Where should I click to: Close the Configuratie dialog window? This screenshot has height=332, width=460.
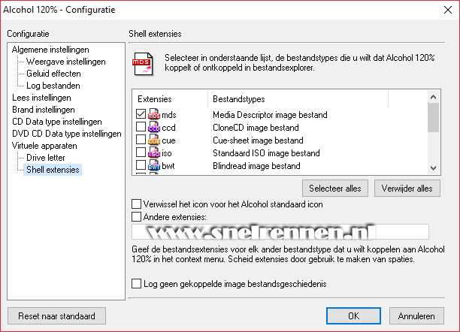[x=448, y=10]
